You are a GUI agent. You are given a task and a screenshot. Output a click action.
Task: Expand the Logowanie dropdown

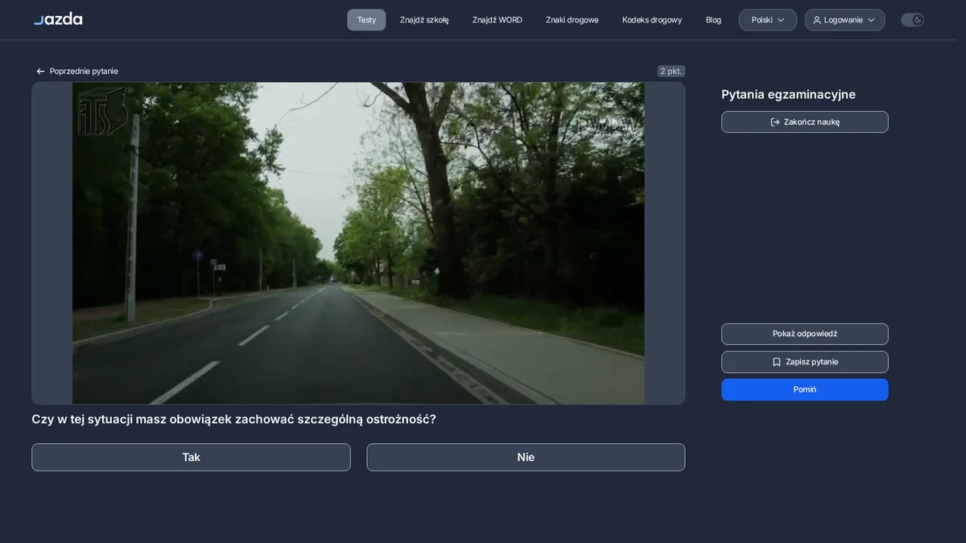(844, 20)
